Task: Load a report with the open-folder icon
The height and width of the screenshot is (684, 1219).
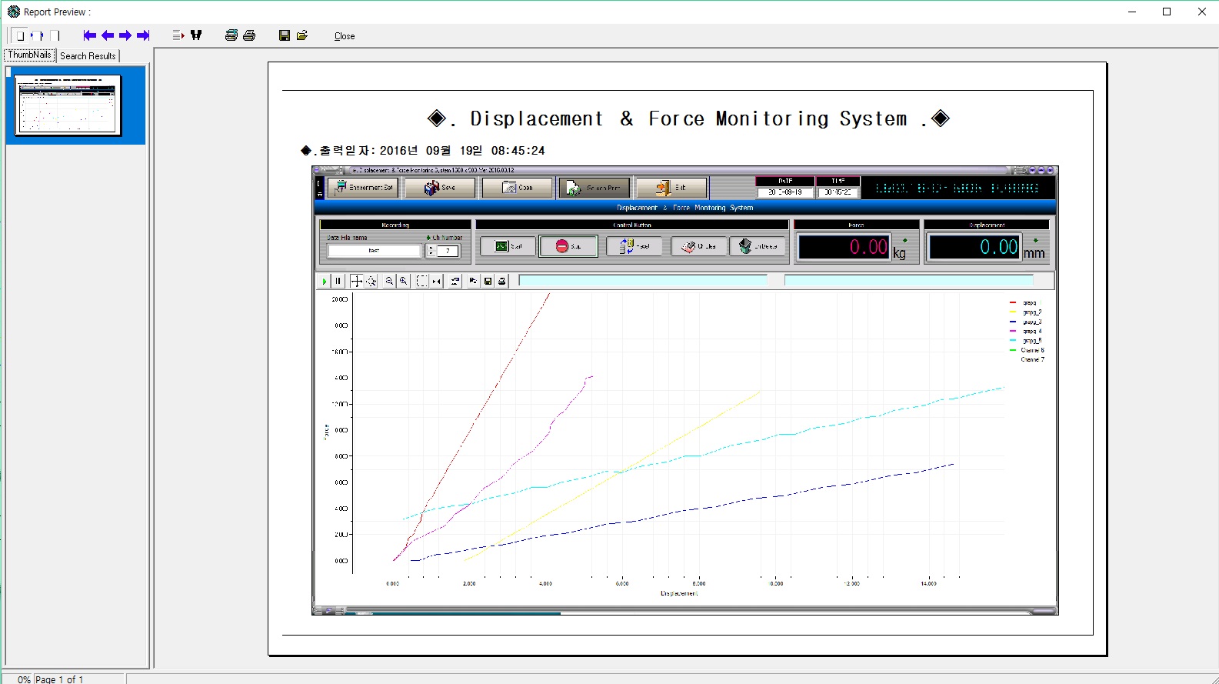Action: (x=302, y=35)
